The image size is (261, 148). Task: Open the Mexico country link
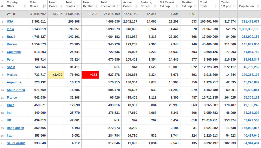[x=12, y=75]
